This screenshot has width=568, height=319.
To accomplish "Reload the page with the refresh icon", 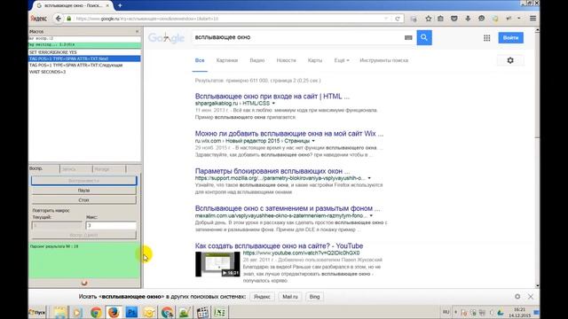I will click(398, 19).
